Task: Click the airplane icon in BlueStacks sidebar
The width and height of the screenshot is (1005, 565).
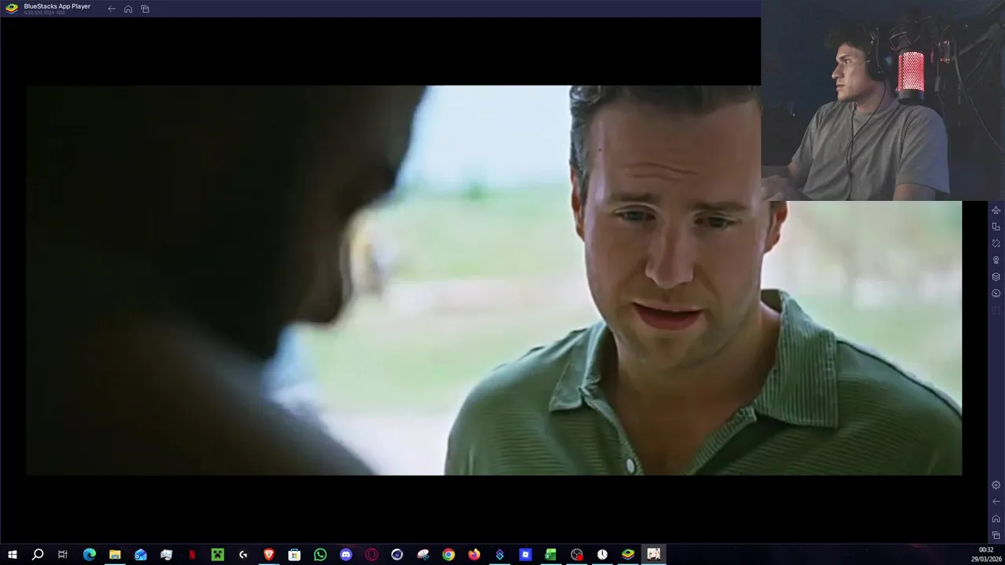Action: 996,210
